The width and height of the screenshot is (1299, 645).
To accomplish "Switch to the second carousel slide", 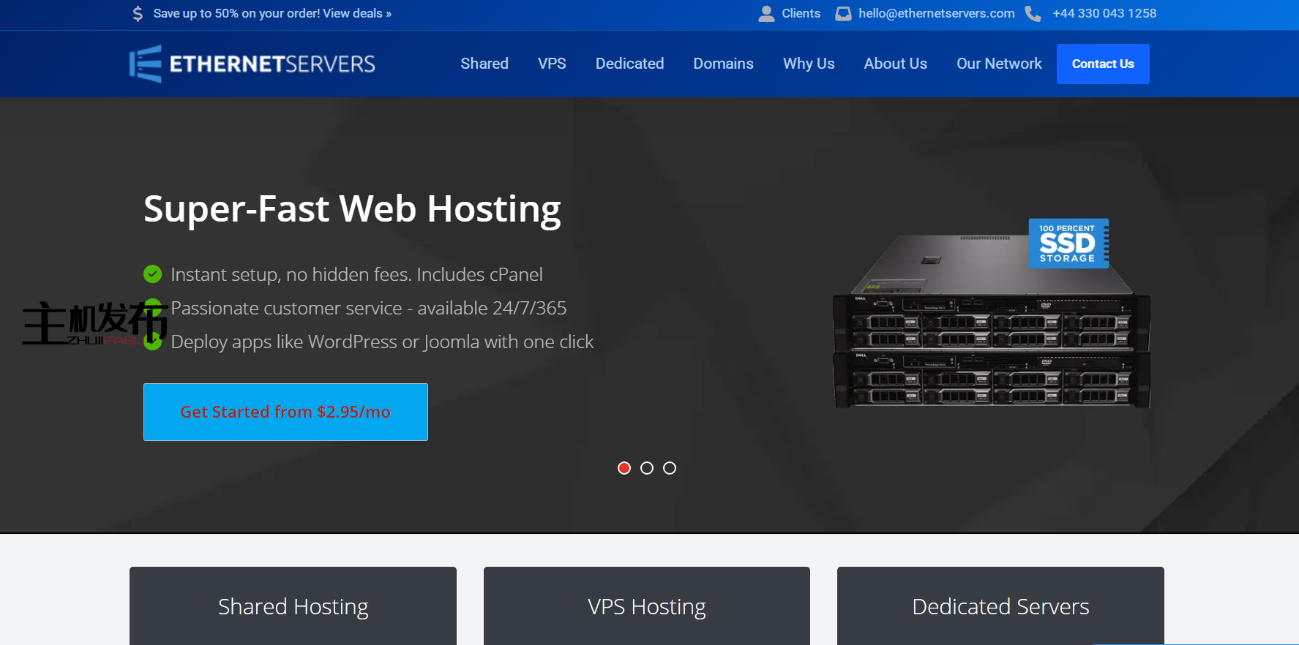I will point(647,468).
